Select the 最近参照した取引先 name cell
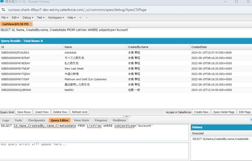Viewport: 252px width, 161px height. coord(95,85)
